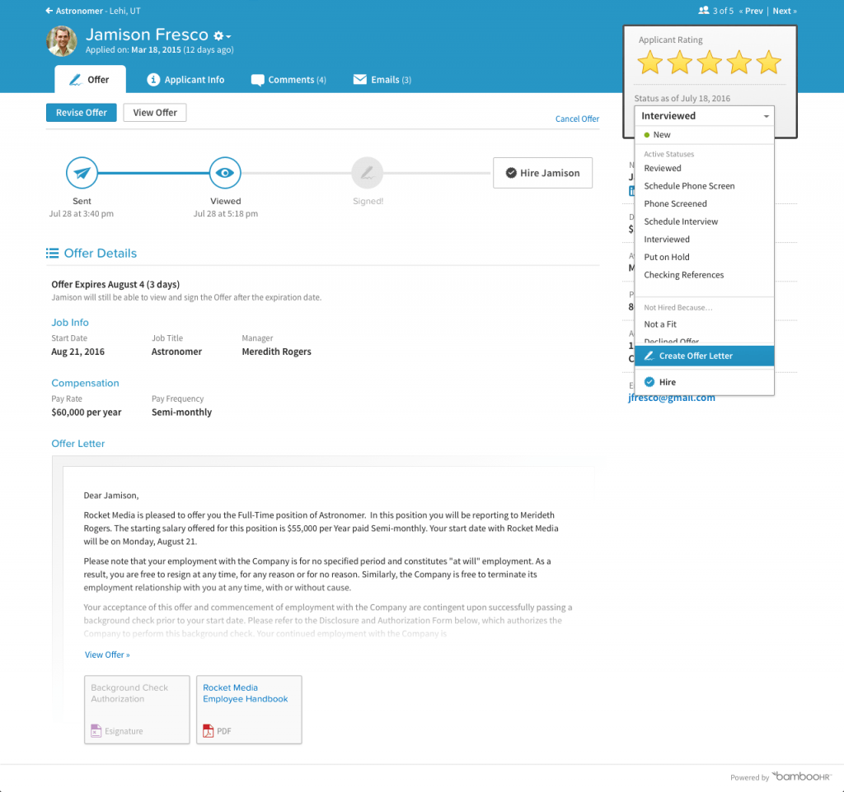
Task: Click the Sent paper plane step icon
Action: click(82, 173)
